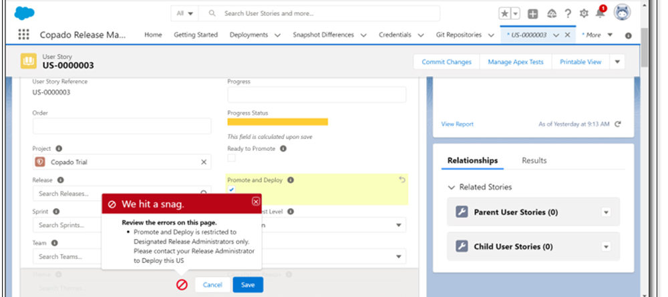Click the Search Releases lookup field
Image resolution: width=668 pixels, height=297 pixels.
pos(122,194)
